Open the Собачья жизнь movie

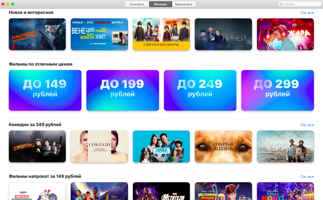[x=223, y=146]
